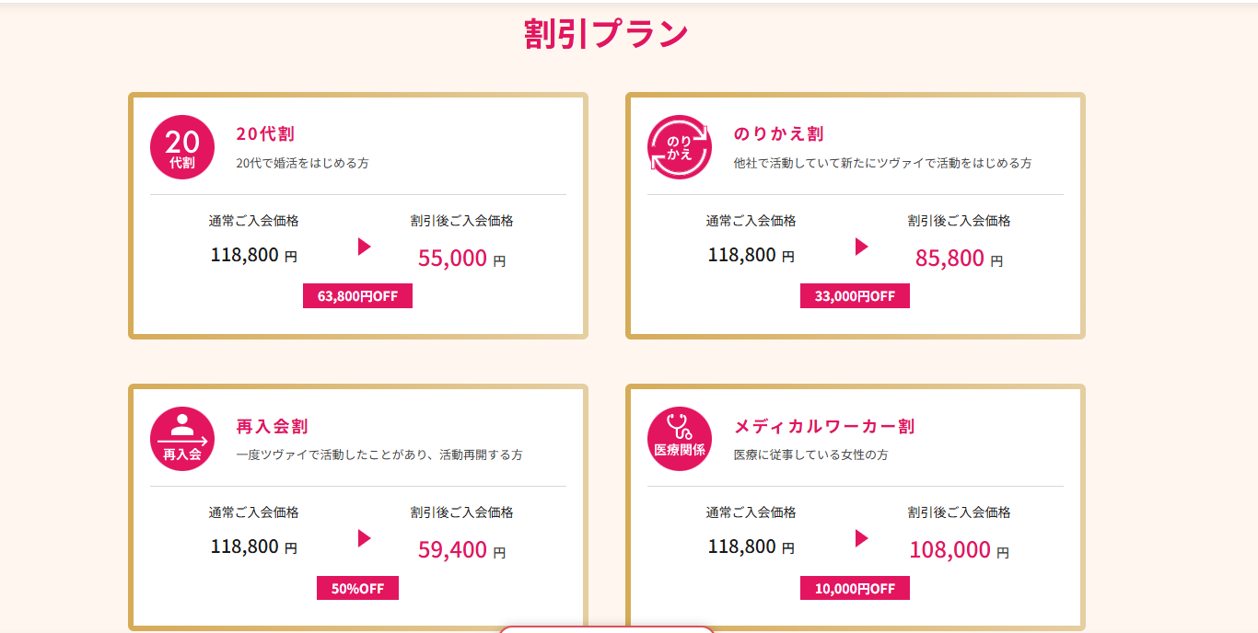Viewport: 1258px width, 633px height.
Task: Select the 再入会割 plan title
Action: tap(272, 427)
